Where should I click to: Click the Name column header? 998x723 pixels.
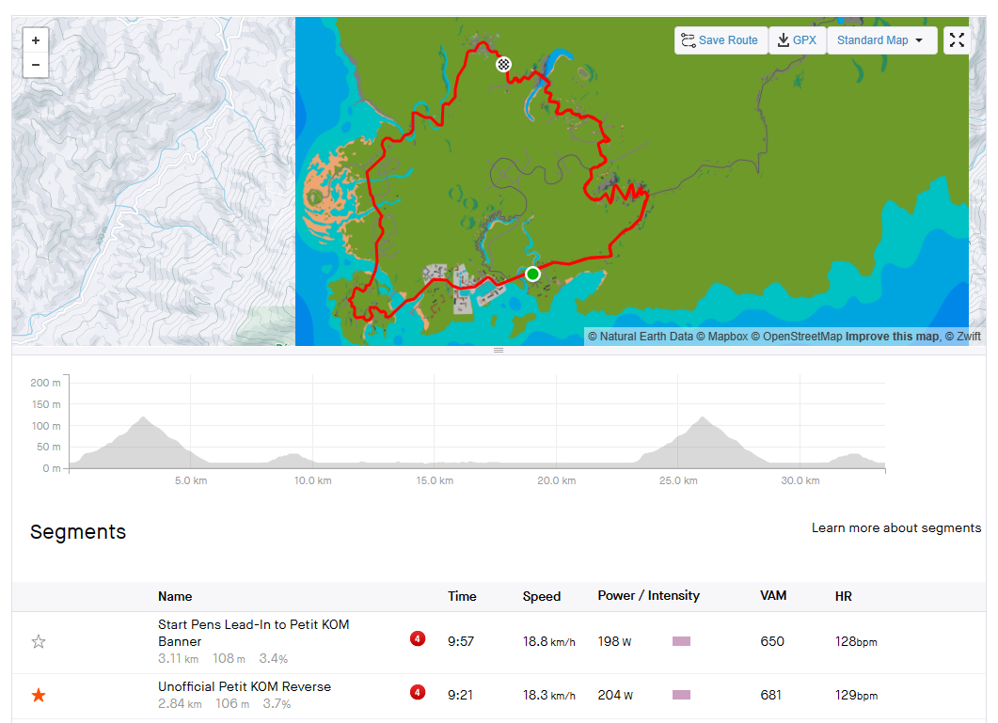pyautogui.click(x=175, y=596)
